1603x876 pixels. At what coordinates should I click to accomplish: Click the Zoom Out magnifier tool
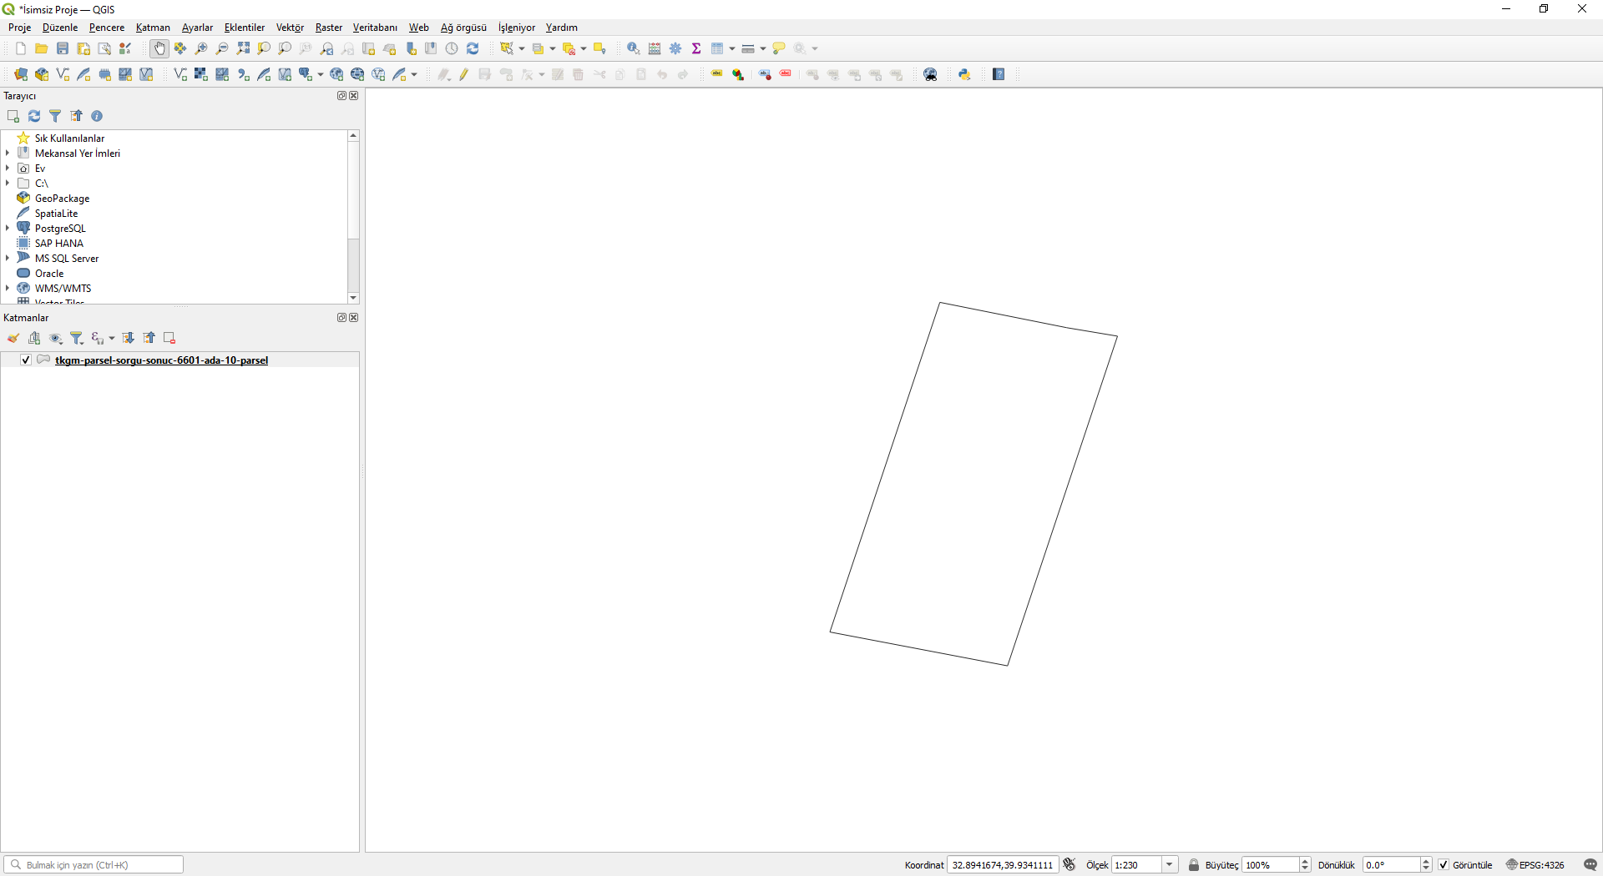click(222, 48)
